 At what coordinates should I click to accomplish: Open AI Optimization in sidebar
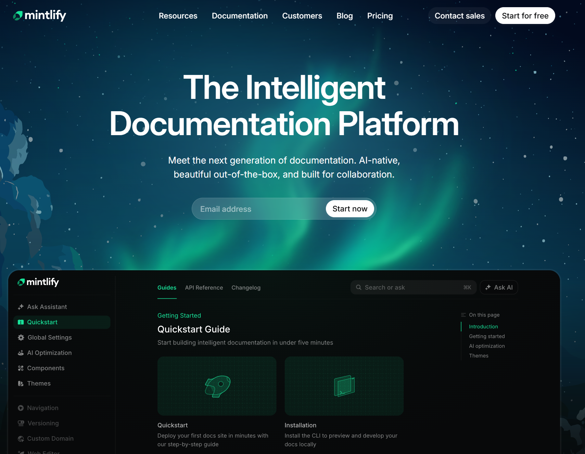point(62,353)
